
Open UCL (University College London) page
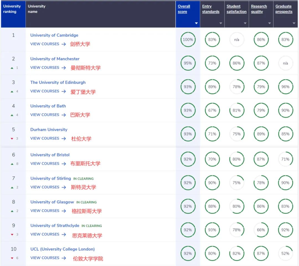click(63, 249)
